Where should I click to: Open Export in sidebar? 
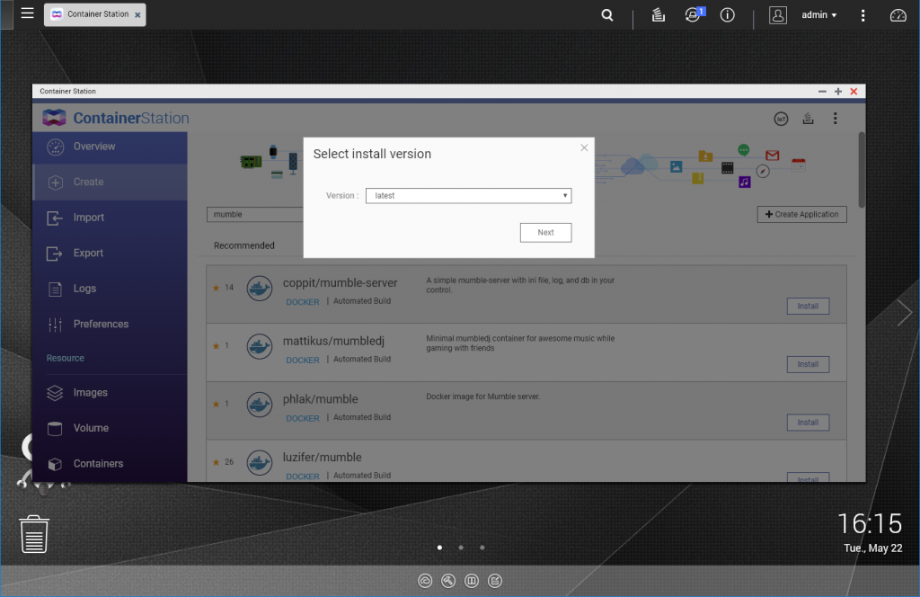click(110, 253)
